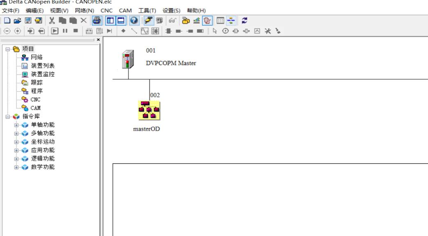The image size is (428, 236).
Task: Select the masterOD node 002 icon
Action: (149, 111)
